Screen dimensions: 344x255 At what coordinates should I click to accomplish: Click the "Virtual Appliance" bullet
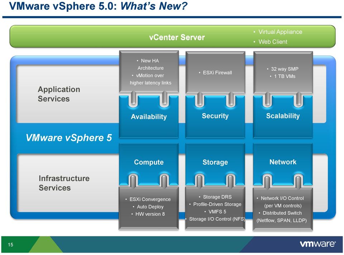[x=280, y=32]
